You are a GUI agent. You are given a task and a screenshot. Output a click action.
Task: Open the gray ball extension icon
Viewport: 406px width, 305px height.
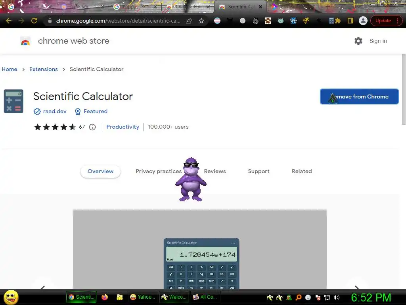coord(243,21)
